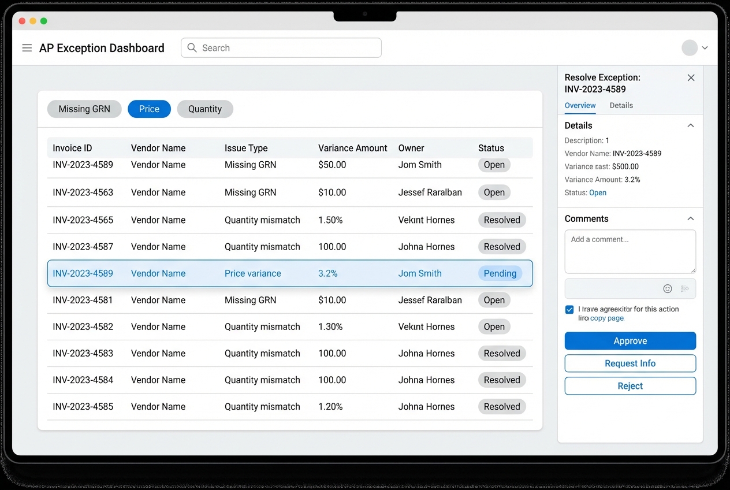Switch to the Details tab

[x=621, y=105]
